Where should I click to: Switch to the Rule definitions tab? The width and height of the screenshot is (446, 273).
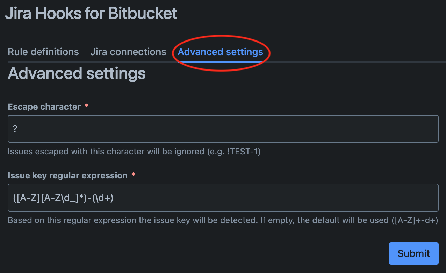pos(43,52)
